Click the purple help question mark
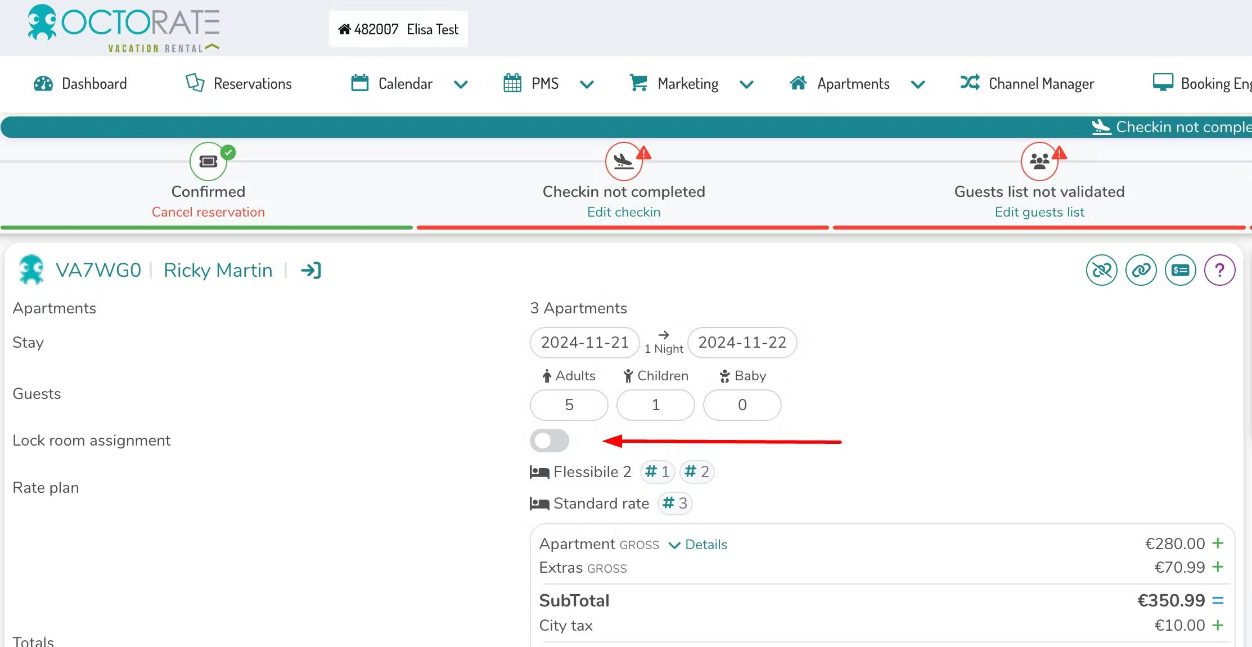Screen dimensions: 1252x647 coord(1219,271)
